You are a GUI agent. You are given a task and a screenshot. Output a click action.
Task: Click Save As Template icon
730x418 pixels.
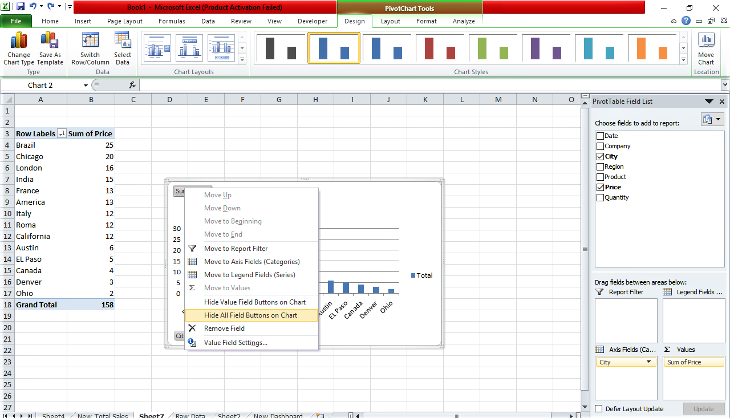[50, 41]
